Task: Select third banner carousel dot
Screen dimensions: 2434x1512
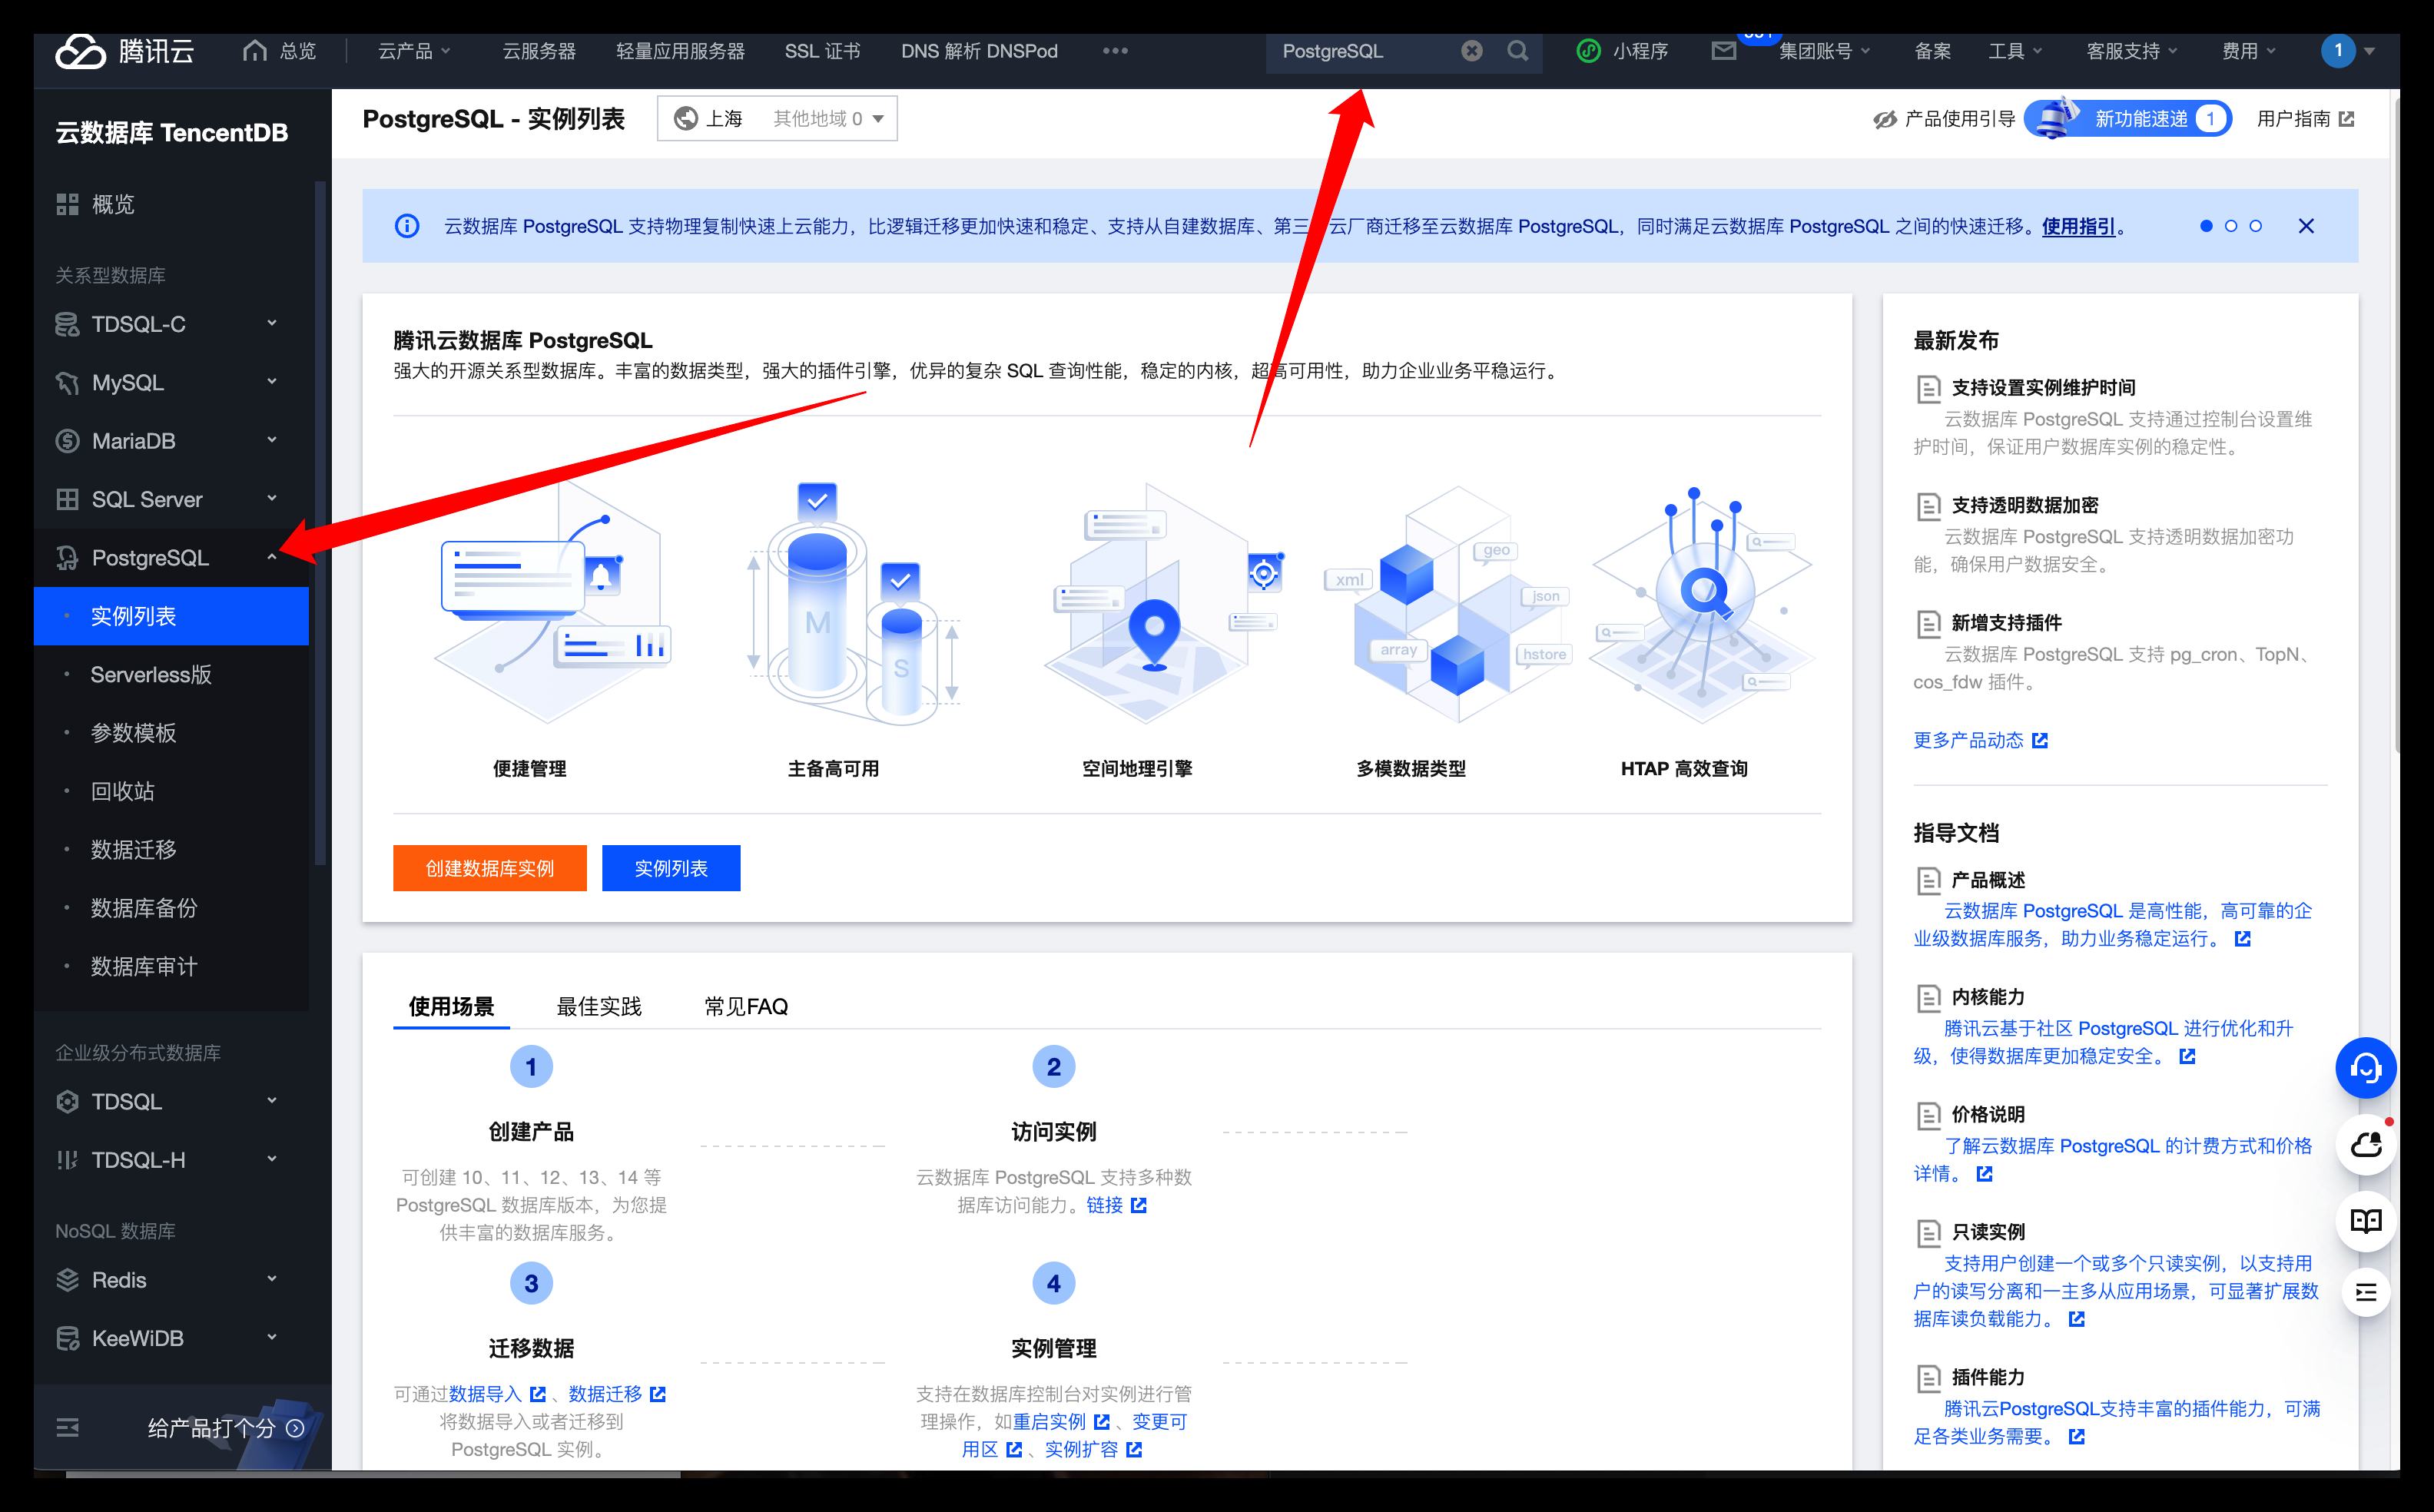Action: coord(2256,226)
